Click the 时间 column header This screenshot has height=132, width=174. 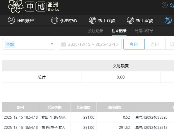(x=20, y=107)
